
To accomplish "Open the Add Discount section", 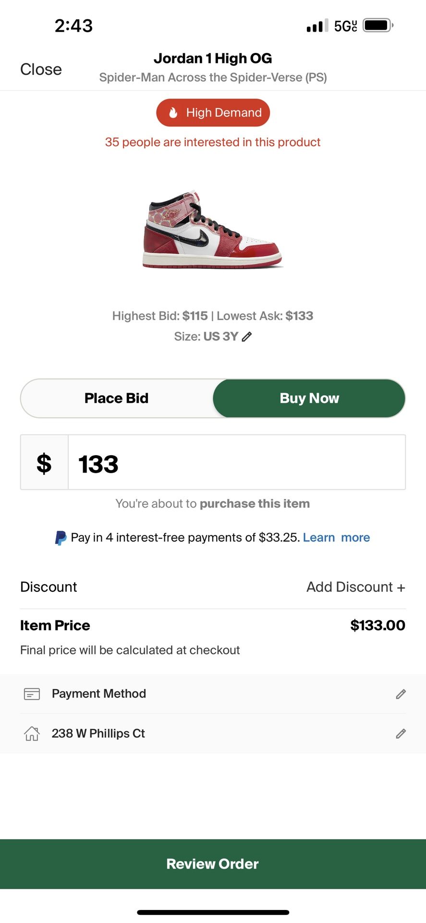I will tap(355, 587).
